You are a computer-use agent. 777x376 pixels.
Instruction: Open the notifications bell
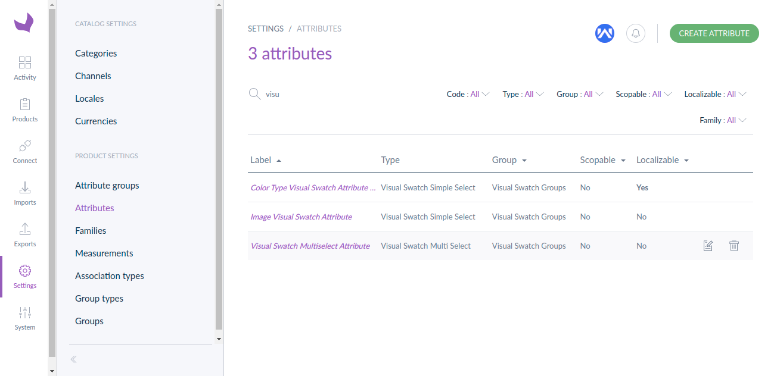636,33
